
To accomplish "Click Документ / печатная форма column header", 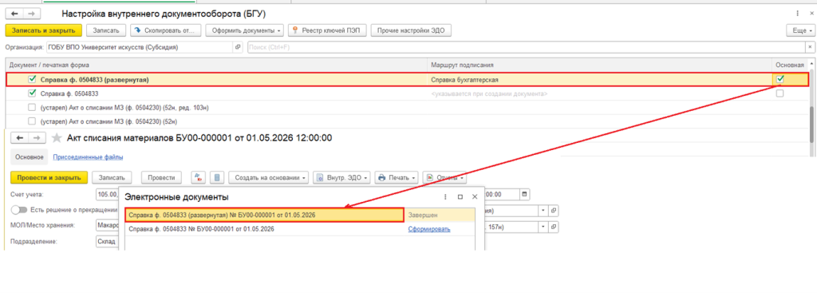I will (217, 65).
